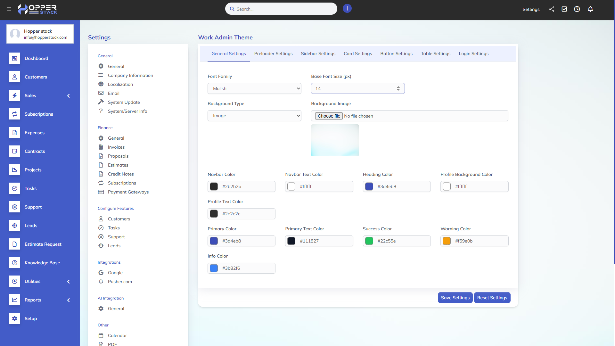Open the Warning Color orange swatch
This screenshot has width=615, height=346.
point(447,241)
